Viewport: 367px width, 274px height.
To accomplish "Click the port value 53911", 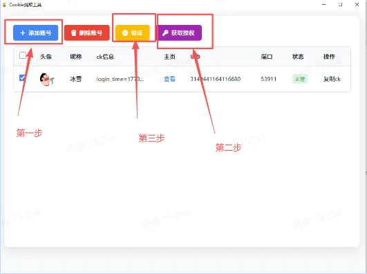I will (x=269, y=79).
